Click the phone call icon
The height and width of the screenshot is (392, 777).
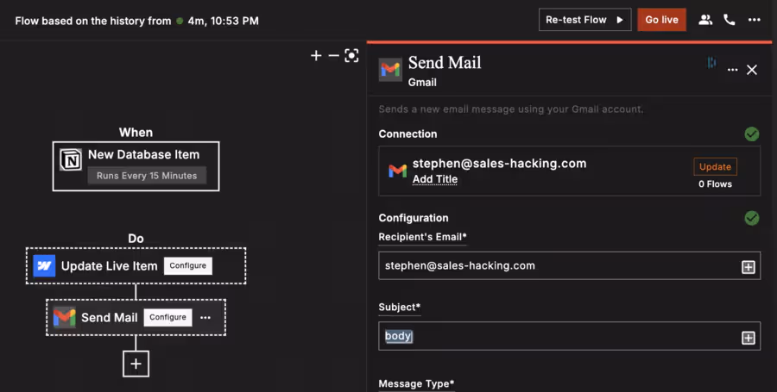729,20
